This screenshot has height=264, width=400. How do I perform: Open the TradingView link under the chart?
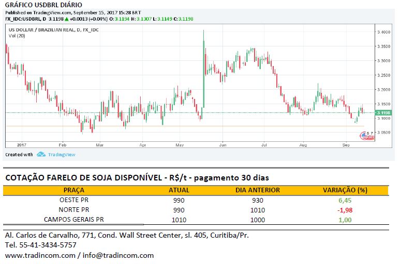click(63, 154)
